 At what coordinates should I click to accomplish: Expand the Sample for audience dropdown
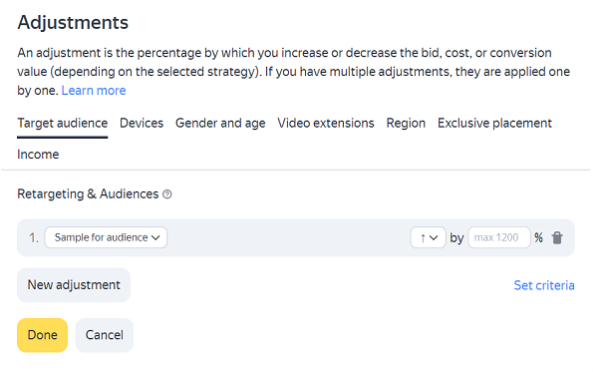coord(106,237)
